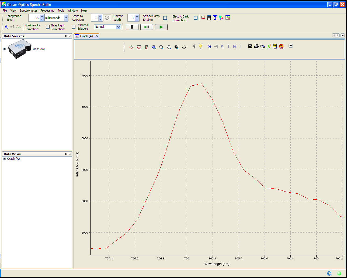Open the graph toolbar overflow dropdown arrow
Viewport: 347px width, 278px height.
291,46
